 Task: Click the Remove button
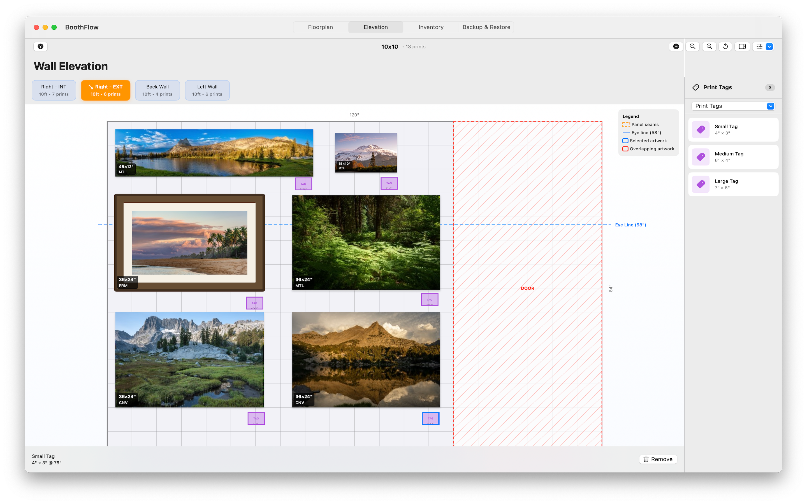pyautogui.click(x=658, y=459)
